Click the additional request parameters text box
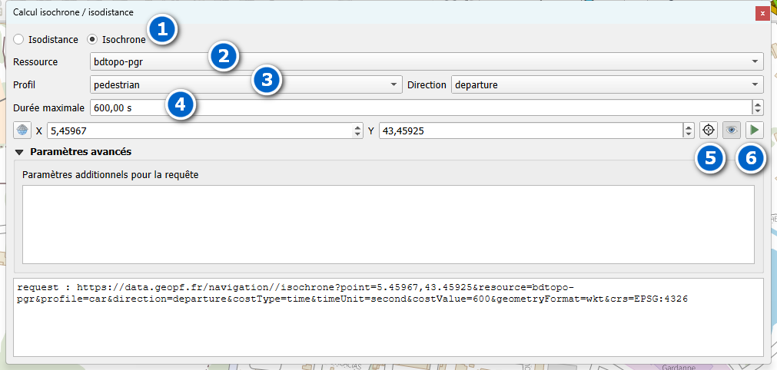The width and height of the screenshot is (777, 370). point(388,224)
